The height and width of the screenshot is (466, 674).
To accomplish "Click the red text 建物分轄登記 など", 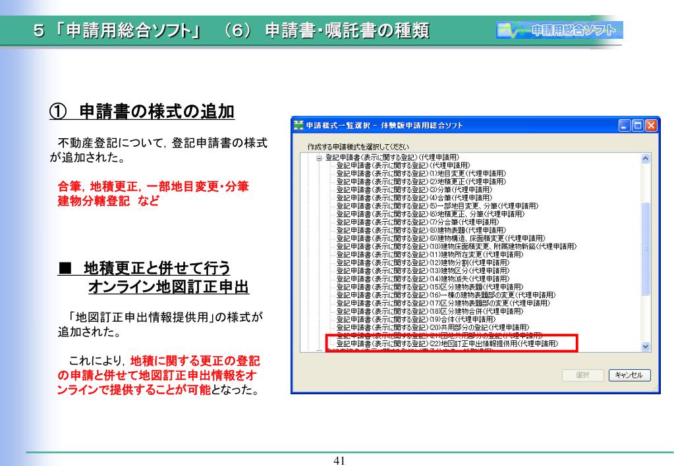I will click(108, 201).
